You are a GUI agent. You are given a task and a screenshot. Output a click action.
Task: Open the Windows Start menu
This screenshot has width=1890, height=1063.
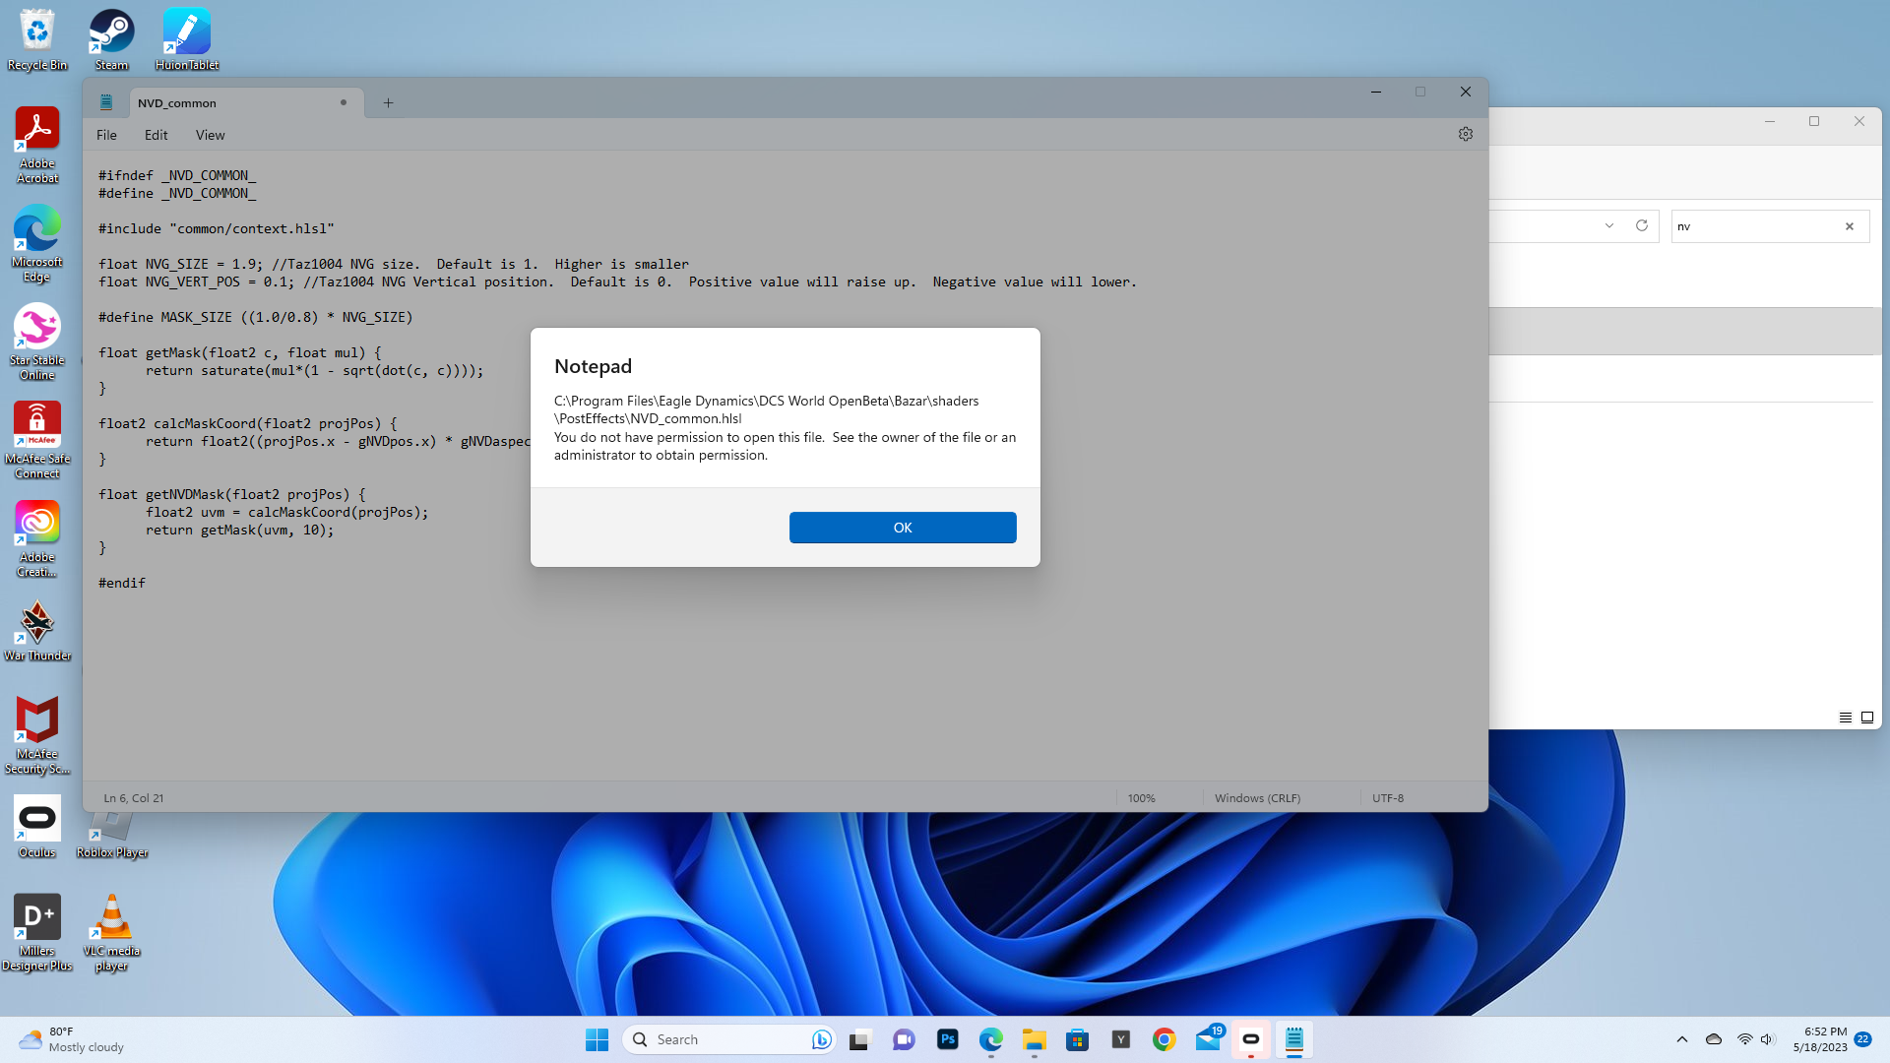[x=597, y=1039]
